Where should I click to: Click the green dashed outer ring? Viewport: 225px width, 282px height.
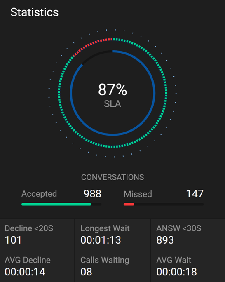coord(166,93)
